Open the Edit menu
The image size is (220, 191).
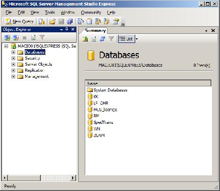point(21,12)
